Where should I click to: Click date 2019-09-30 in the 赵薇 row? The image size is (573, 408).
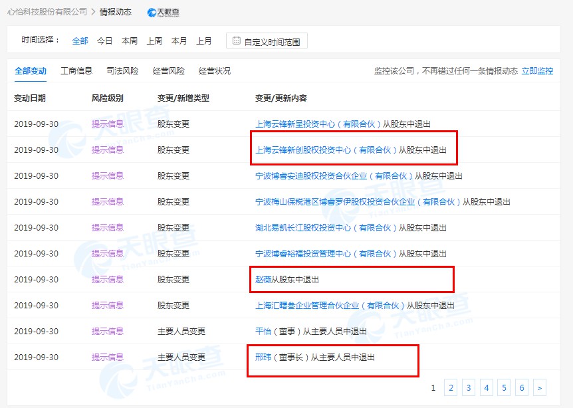tap(36, 280)
